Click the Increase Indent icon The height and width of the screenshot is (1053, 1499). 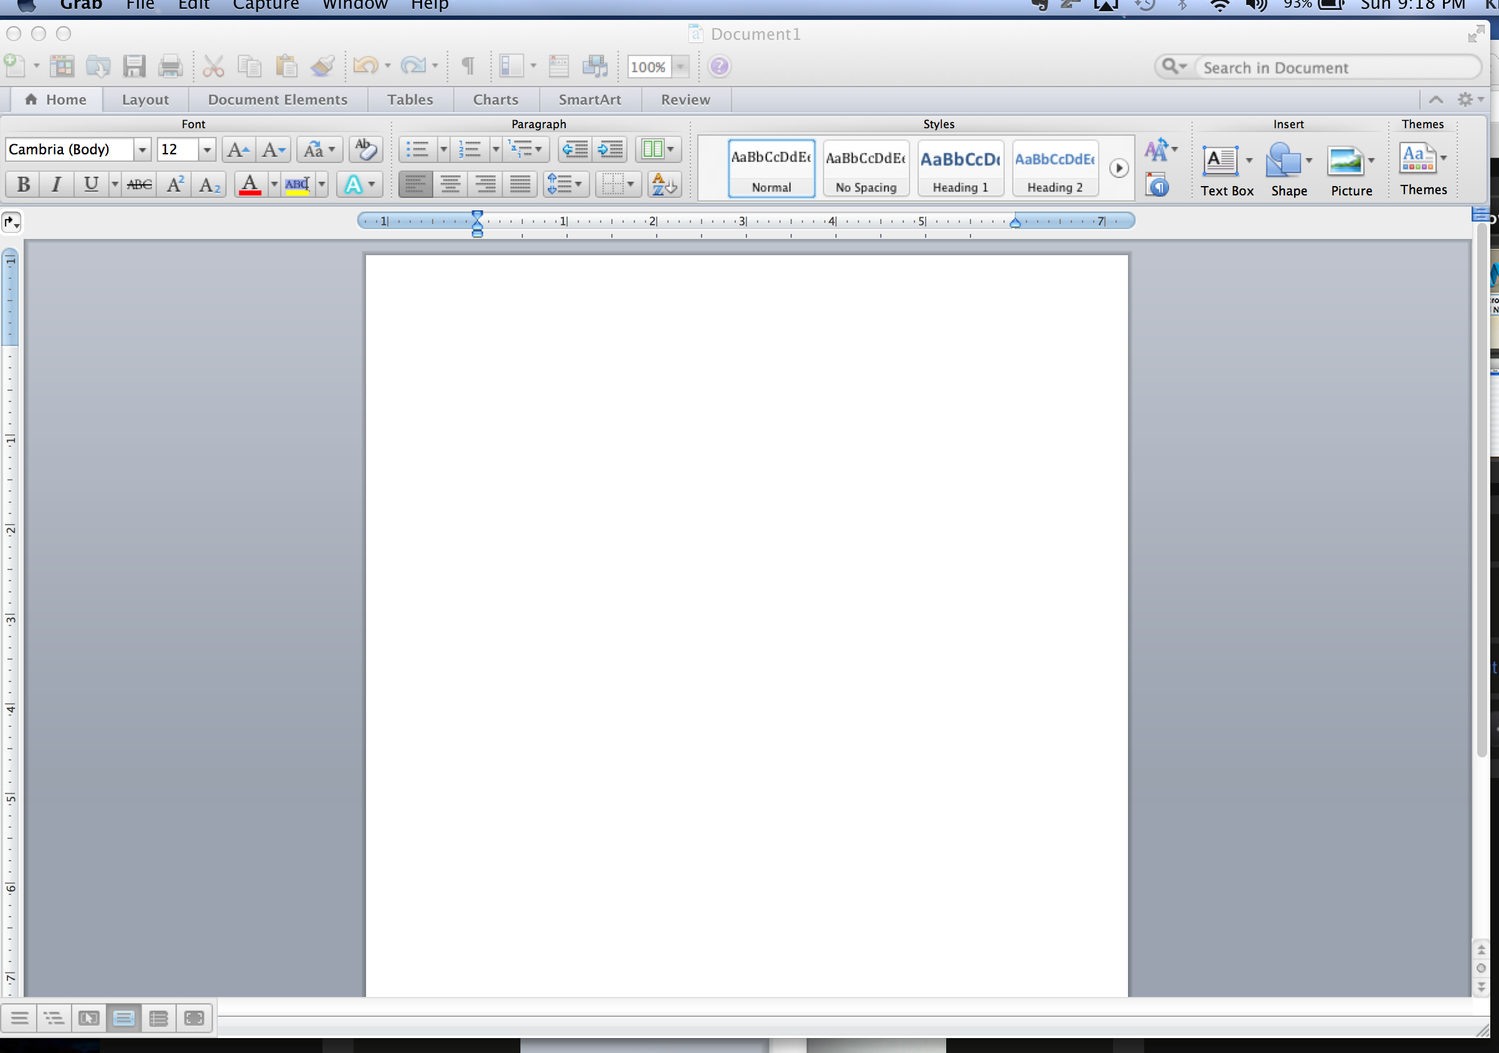[611, 149]
